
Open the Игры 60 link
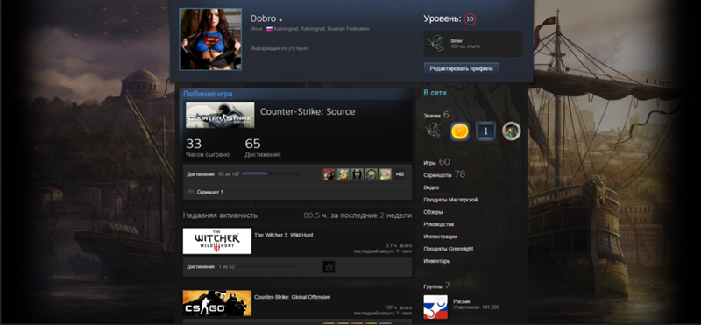(x=436, y=162)
